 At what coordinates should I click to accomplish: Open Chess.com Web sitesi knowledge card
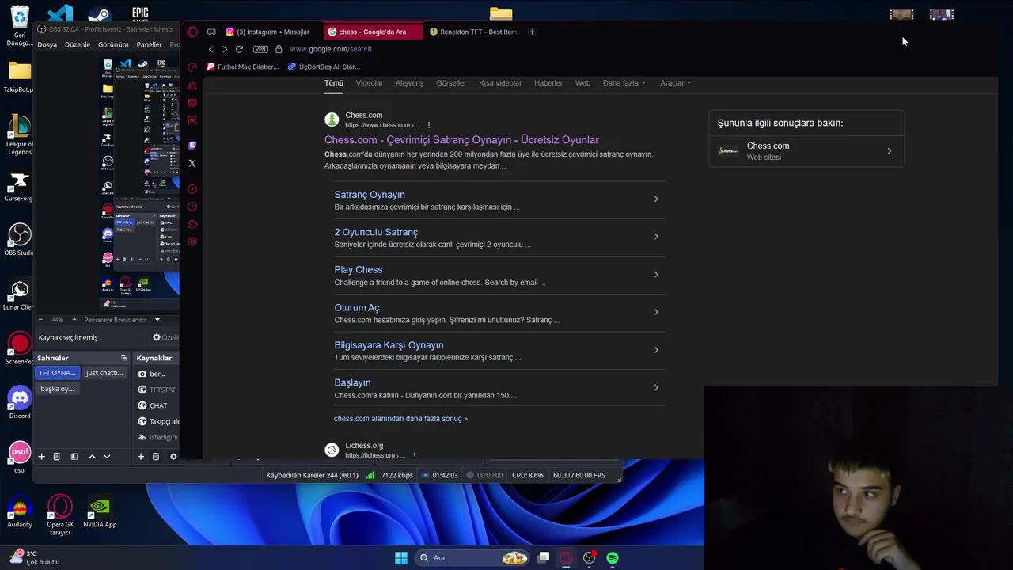click(x=806, y=150)
